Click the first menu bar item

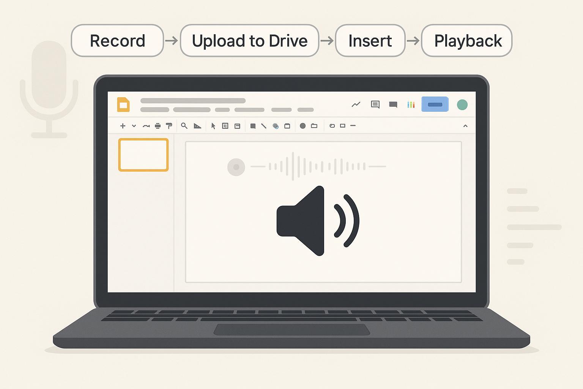[x=154, y=110]
